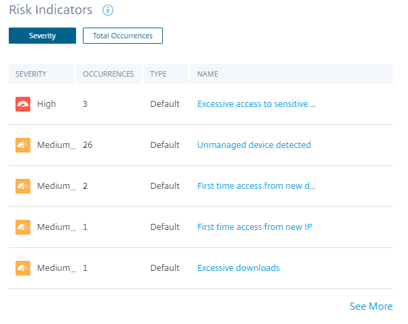The width and height of the screenshot is (408, 324).
Task: Click Medium icon in First time new IP row
Action: [23, 227]
